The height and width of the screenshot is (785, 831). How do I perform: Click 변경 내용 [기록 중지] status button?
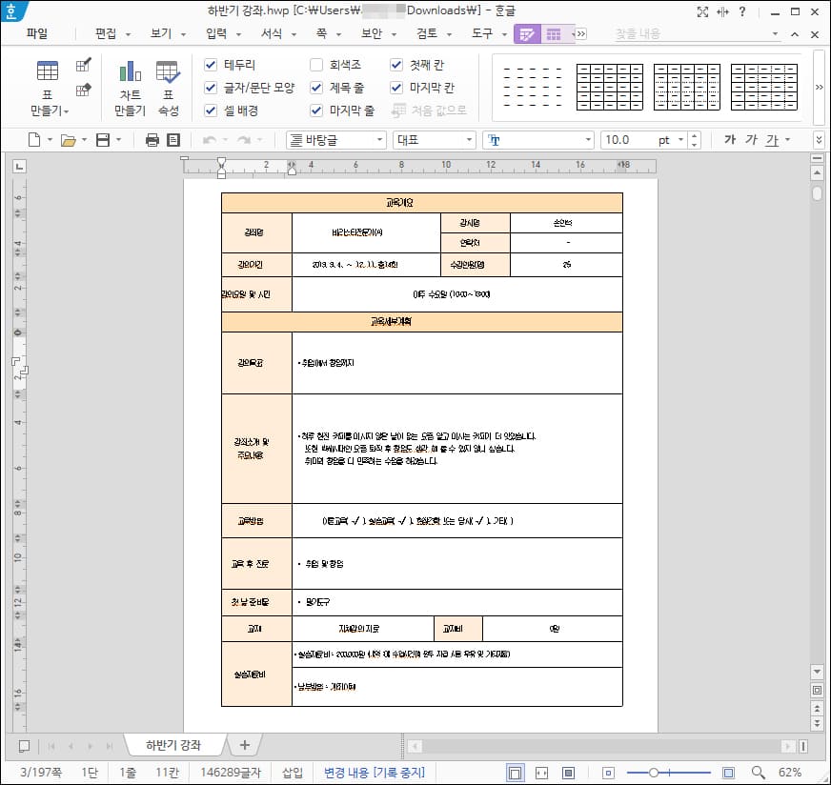[x=375, y=773]
